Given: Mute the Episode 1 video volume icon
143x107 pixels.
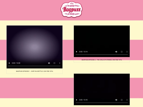Looking at the screenshot, I should 49,63.
